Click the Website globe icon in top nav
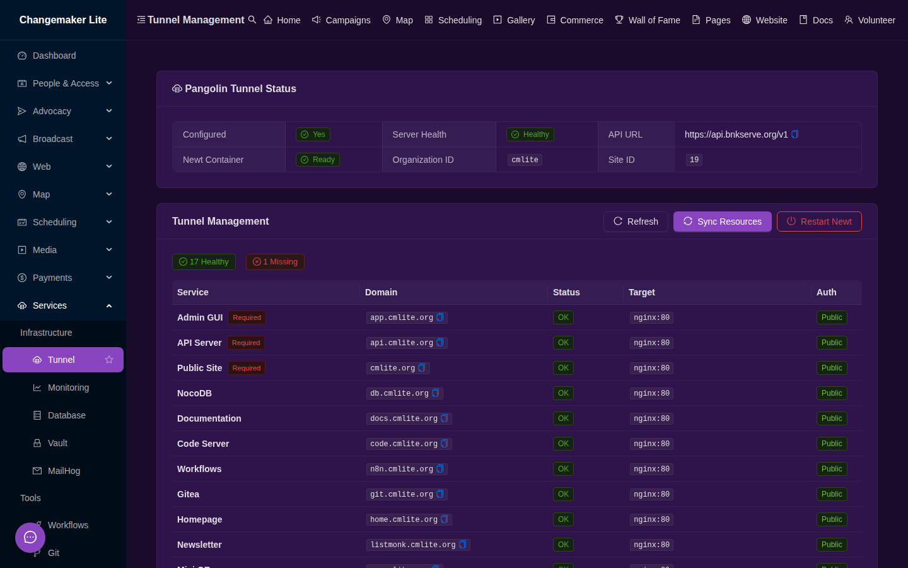 [747, 20]
